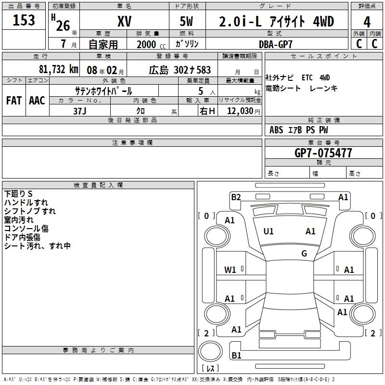385x385 pixels.
Task: Select the W1 repair mark on door
Action: [x=231, y=270]
